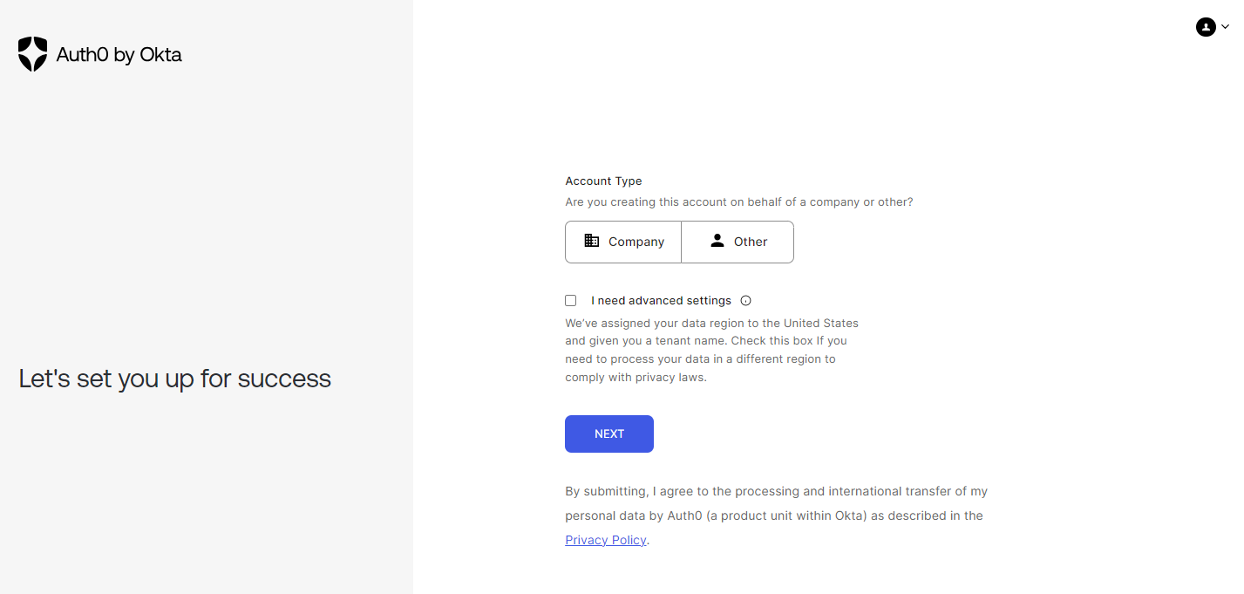Click the data processing consent text

pyautogui.click(x=776, y=515)
